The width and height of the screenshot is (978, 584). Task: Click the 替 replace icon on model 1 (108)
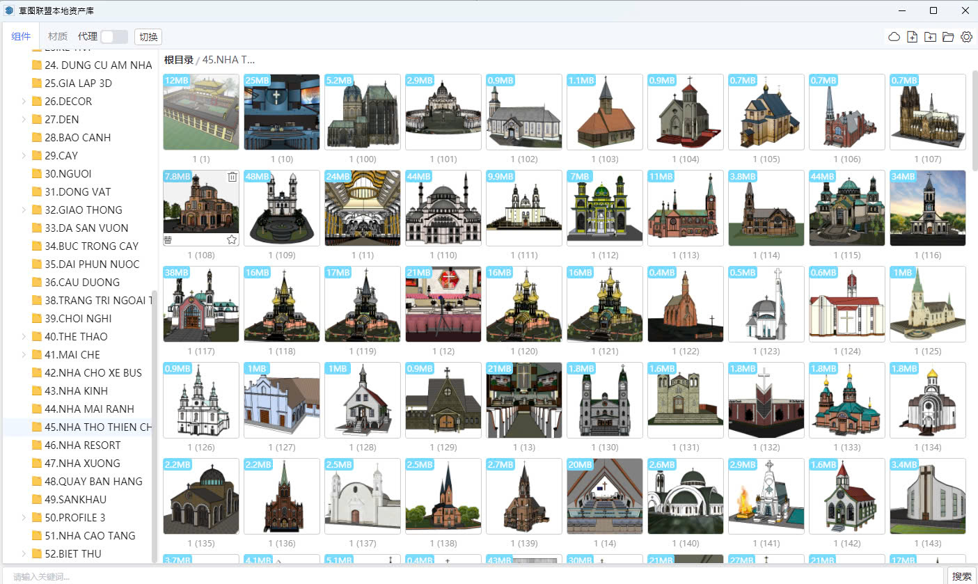[168, 240]
